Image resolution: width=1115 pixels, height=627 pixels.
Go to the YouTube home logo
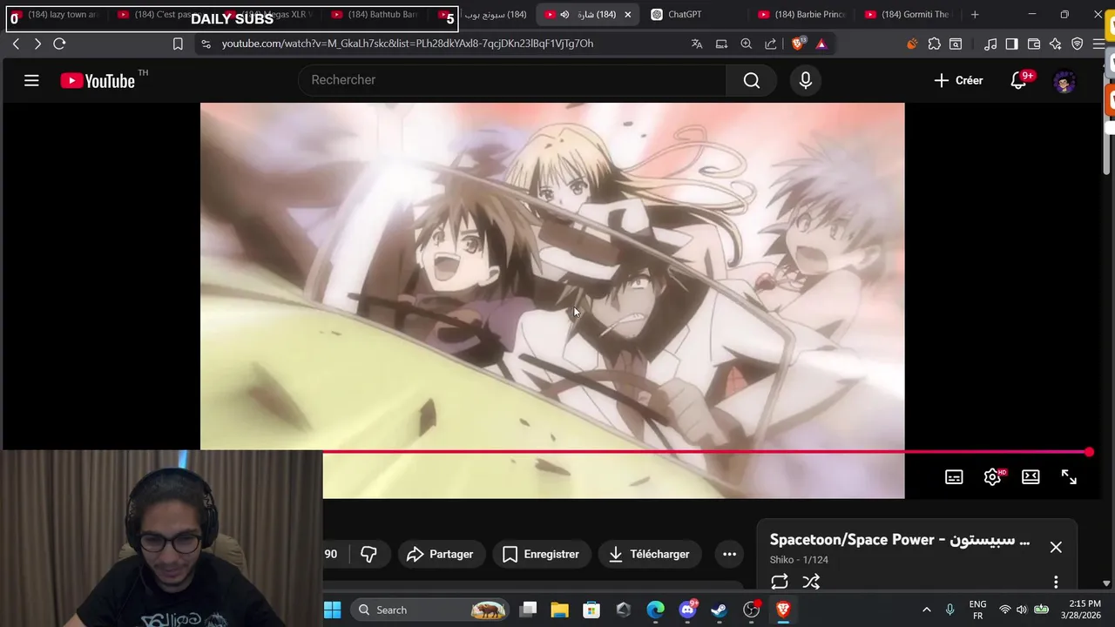pyautogui.click(x=98, y=81)
